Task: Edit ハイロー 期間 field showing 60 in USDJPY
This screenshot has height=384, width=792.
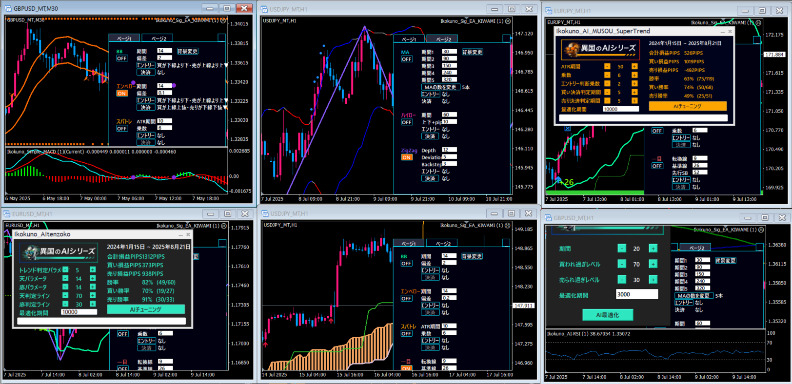Action: coord(449,115)
